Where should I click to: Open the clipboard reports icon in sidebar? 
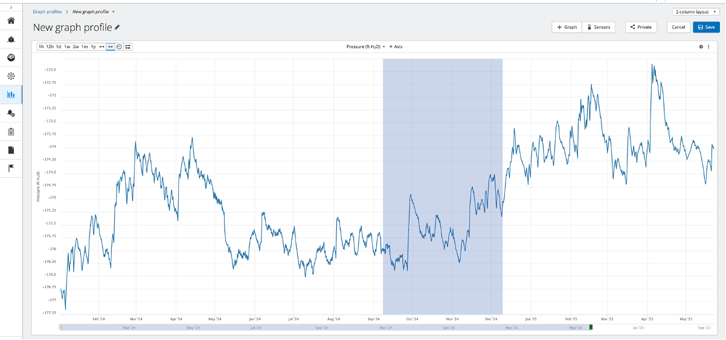coord(11,131)
